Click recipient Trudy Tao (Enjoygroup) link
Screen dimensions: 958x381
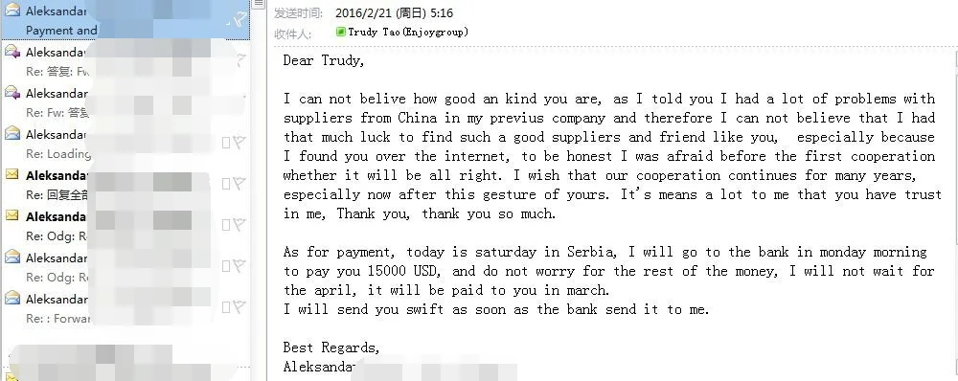tap(408, 32)
